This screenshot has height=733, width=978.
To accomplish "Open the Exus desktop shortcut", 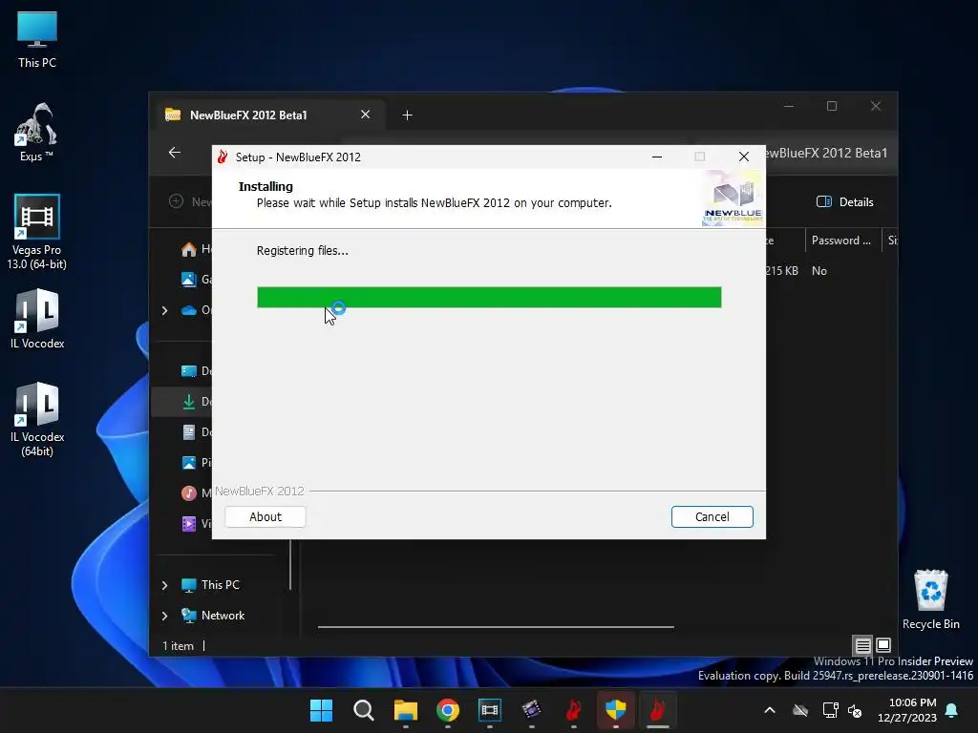I will pyautogui.click(x=36, y=132).
